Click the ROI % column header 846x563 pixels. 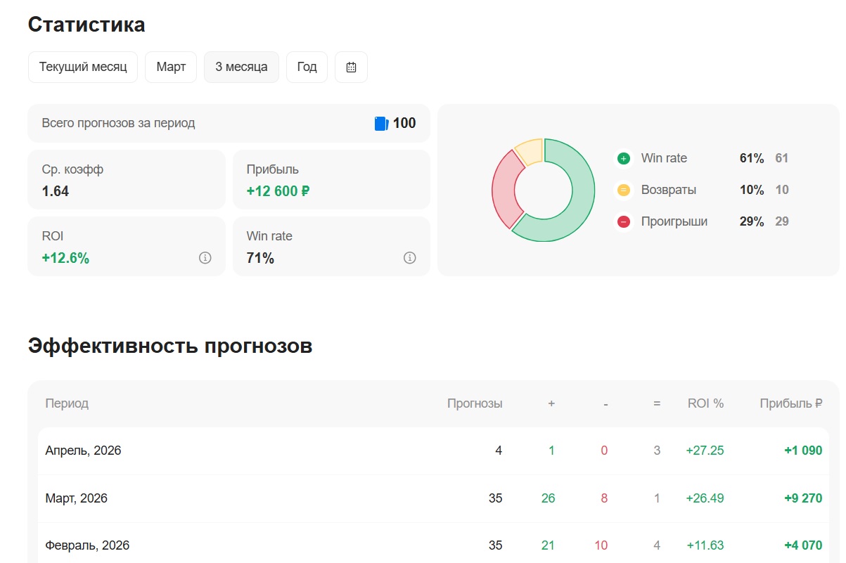point(705,403)
